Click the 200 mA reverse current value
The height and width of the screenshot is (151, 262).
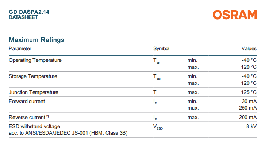pyautogui.click(x=248, y=117)
